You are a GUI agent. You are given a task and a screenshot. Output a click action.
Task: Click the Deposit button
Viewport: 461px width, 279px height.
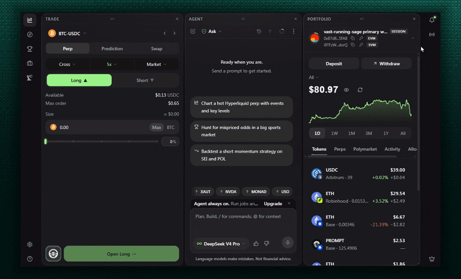click(x=334, y=64)
